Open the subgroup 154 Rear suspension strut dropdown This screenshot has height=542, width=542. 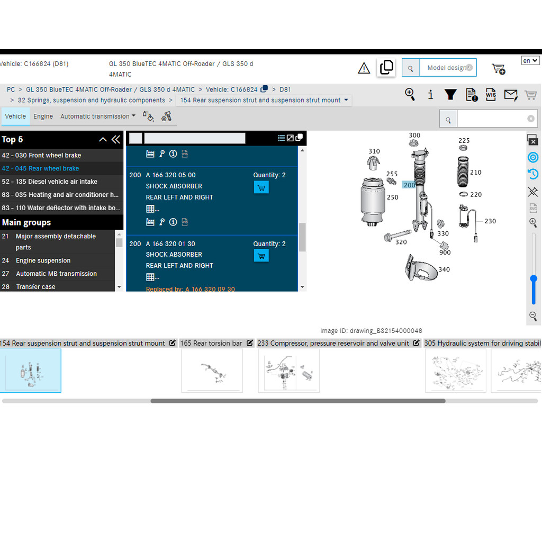click(264, 100)
